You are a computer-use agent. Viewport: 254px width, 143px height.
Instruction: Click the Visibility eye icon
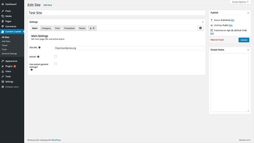[212, 25]
